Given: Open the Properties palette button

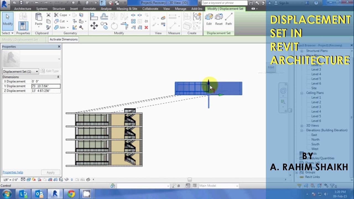Looking at the screenshot, I should point(23,25).
